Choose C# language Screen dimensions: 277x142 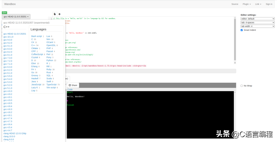coord(33,42)
